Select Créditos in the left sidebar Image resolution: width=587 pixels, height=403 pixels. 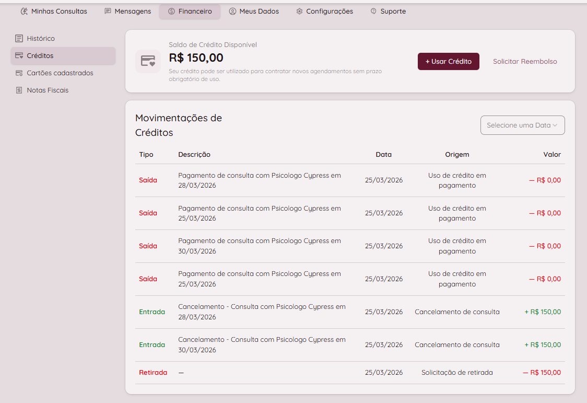(x=40, y=55)
